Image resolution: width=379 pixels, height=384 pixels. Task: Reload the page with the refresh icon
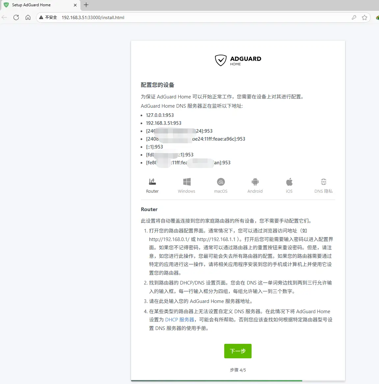pyautogui.click(x=16, y=17)
